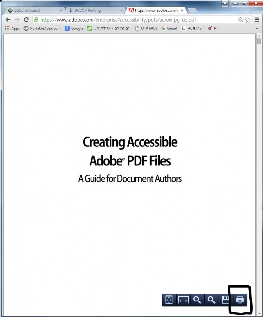Zoom out of the PDF document
The image size is (263, 317).
197,300
